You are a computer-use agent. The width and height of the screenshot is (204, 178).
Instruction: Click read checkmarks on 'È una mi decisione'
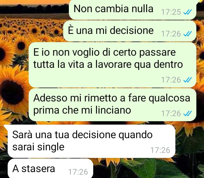pos(187,34)
